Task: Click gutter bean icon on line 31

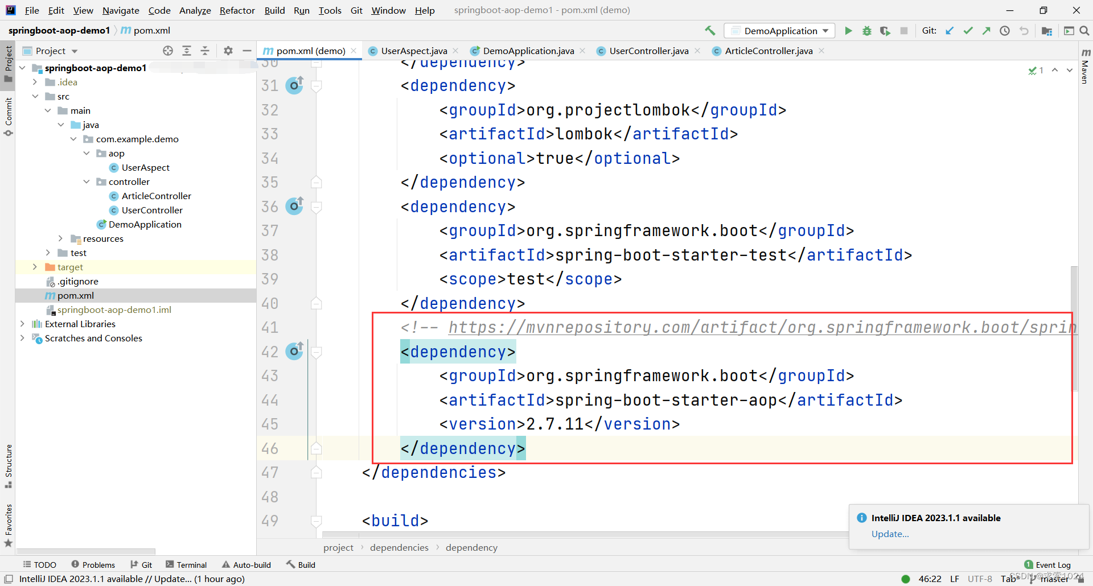Action: tap(294, 85)
